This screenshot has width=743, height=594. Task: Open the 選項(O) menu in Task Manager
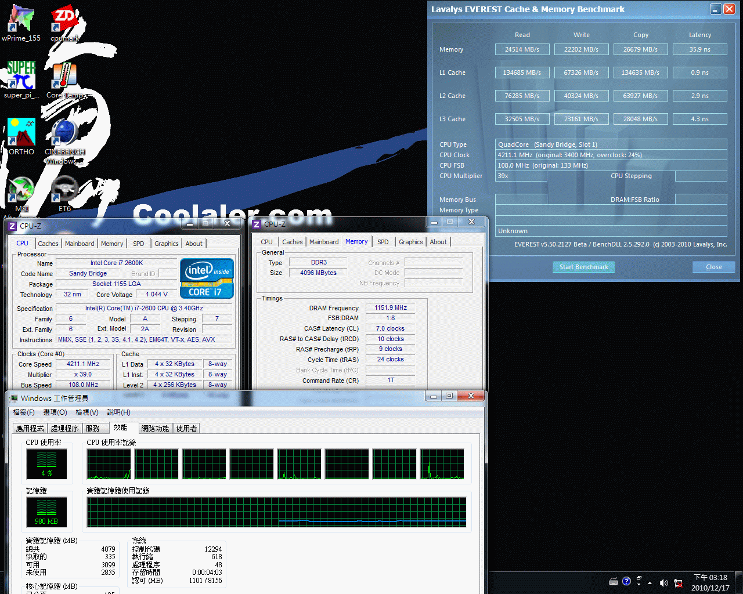pos(55,412)
